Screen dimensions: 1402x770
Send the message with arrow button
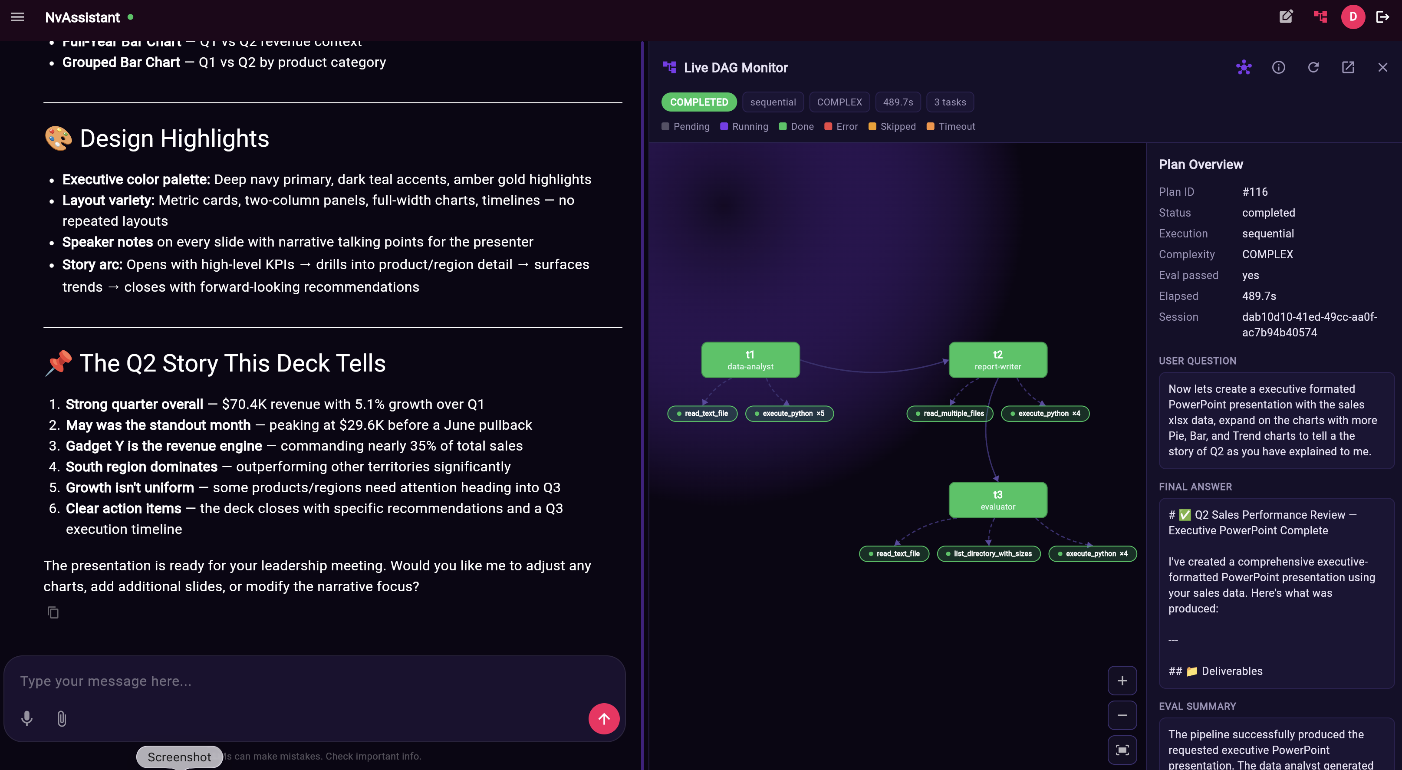pyautogui.click(x=604, y=719)
